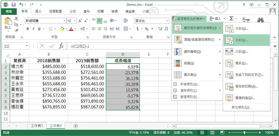The image size is (279, 136).
Task: Click the Sort and Filter icon
Action: (246, 20)
